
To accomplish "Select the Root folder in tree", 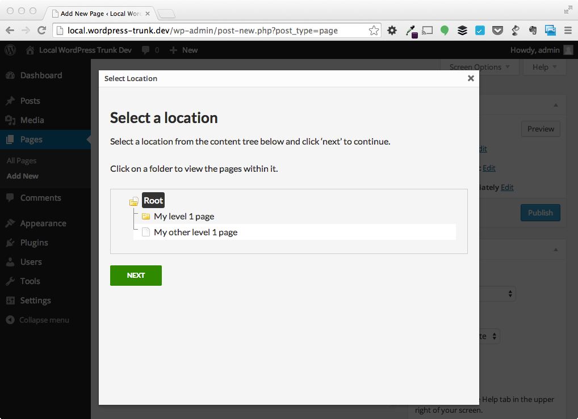I will [153, 201].
